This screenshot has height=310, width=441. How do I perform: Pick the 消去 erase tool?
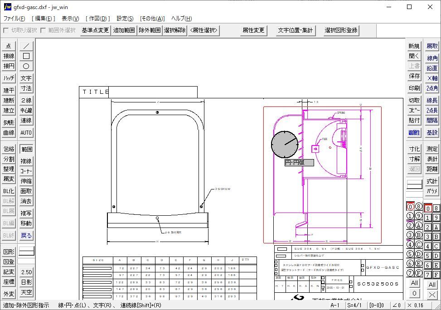coord(26,201)
